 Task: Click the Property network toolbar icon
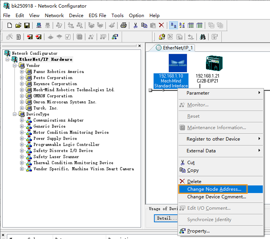pyautogui.click(x=115, y=37)
